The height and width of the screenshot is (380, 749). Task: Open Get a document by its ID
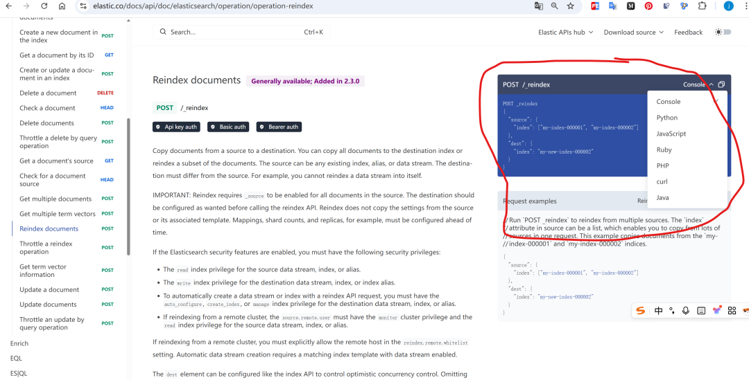(x=56, y=55)
